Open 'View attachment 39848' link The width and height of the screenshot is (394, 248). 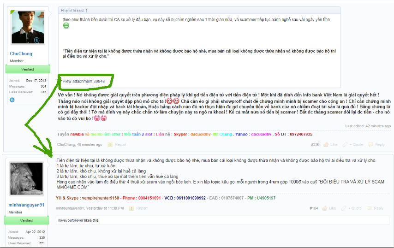84,81
